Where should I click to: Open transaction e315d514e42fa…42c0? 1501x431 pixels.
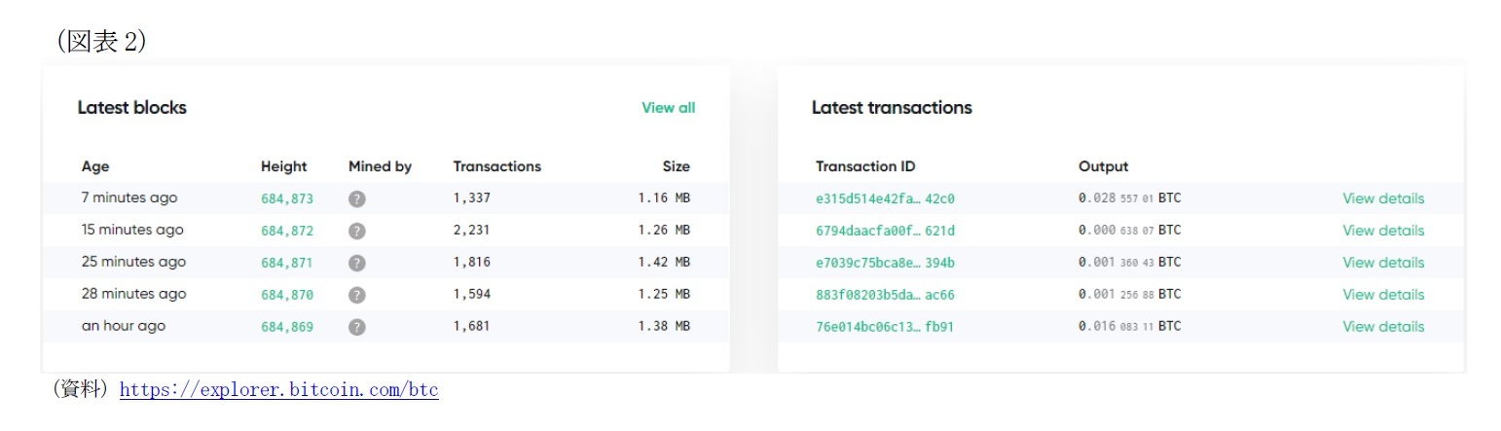click(885, 198)
